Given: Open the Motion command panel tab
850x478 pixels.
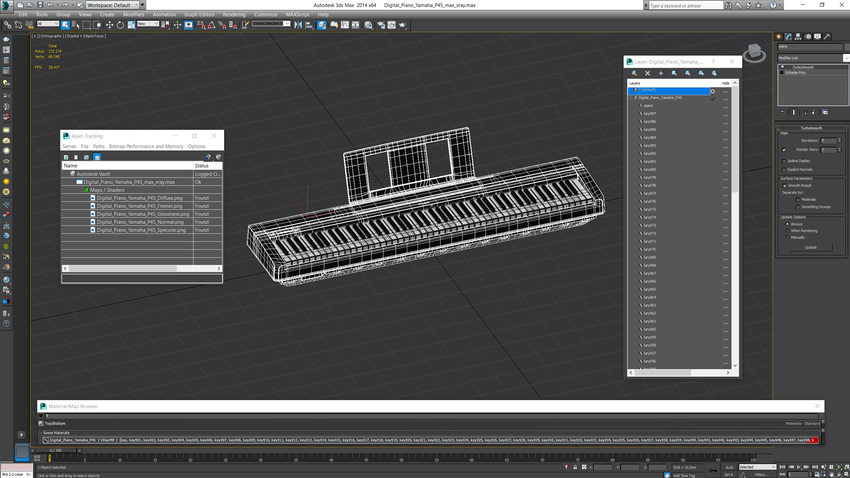Looking at the screenshot, I should 808,37.
